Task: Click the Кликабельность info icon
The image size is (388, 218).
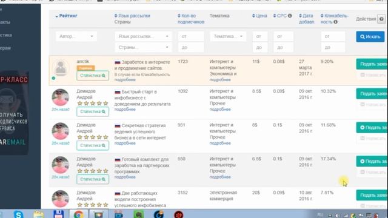Action: tap(335, 22)
